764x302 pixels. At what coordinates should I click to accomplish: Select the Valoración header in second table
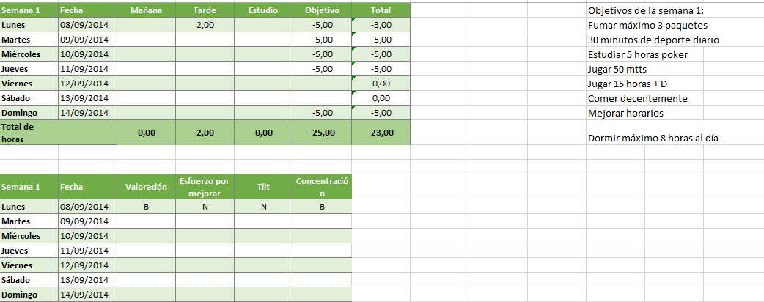pyautogui.click(x=146, y=187)
